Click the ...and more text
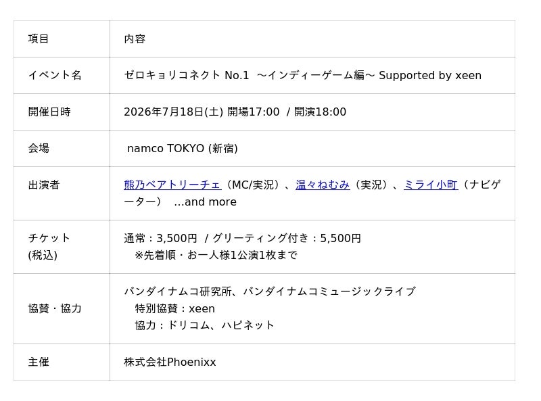Viewport: 541px width, 401px height. pyautogui.click(x=206, y=202)
